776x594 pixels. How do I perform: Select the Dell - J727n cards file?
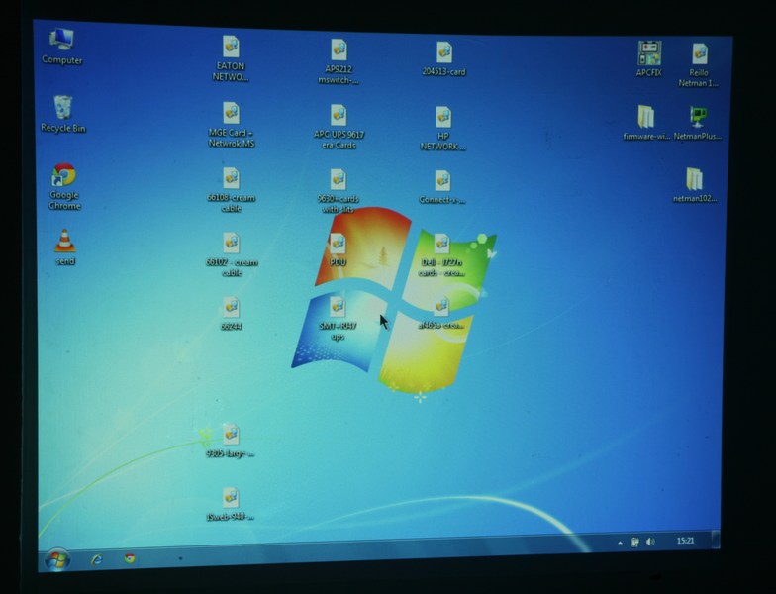[x=441, y=255]
